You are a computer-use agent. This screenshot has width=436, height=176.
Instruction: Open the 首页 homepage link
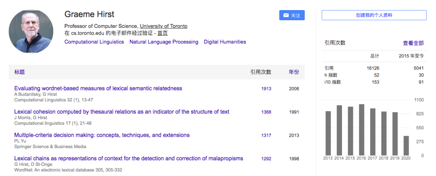pyautogui.click(x=162, y=34)
